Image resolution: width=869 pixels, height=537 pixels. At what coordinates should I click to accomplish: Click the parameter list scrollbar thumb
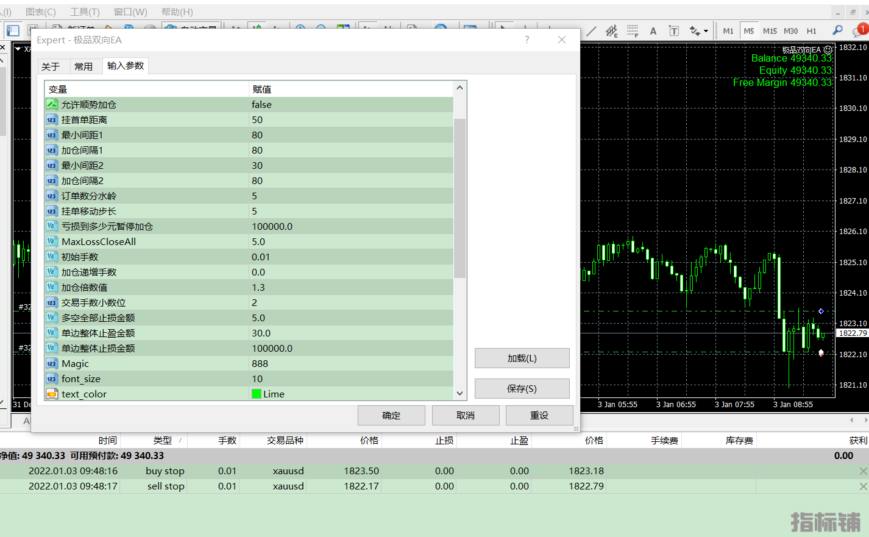click(x=460, y=198)
